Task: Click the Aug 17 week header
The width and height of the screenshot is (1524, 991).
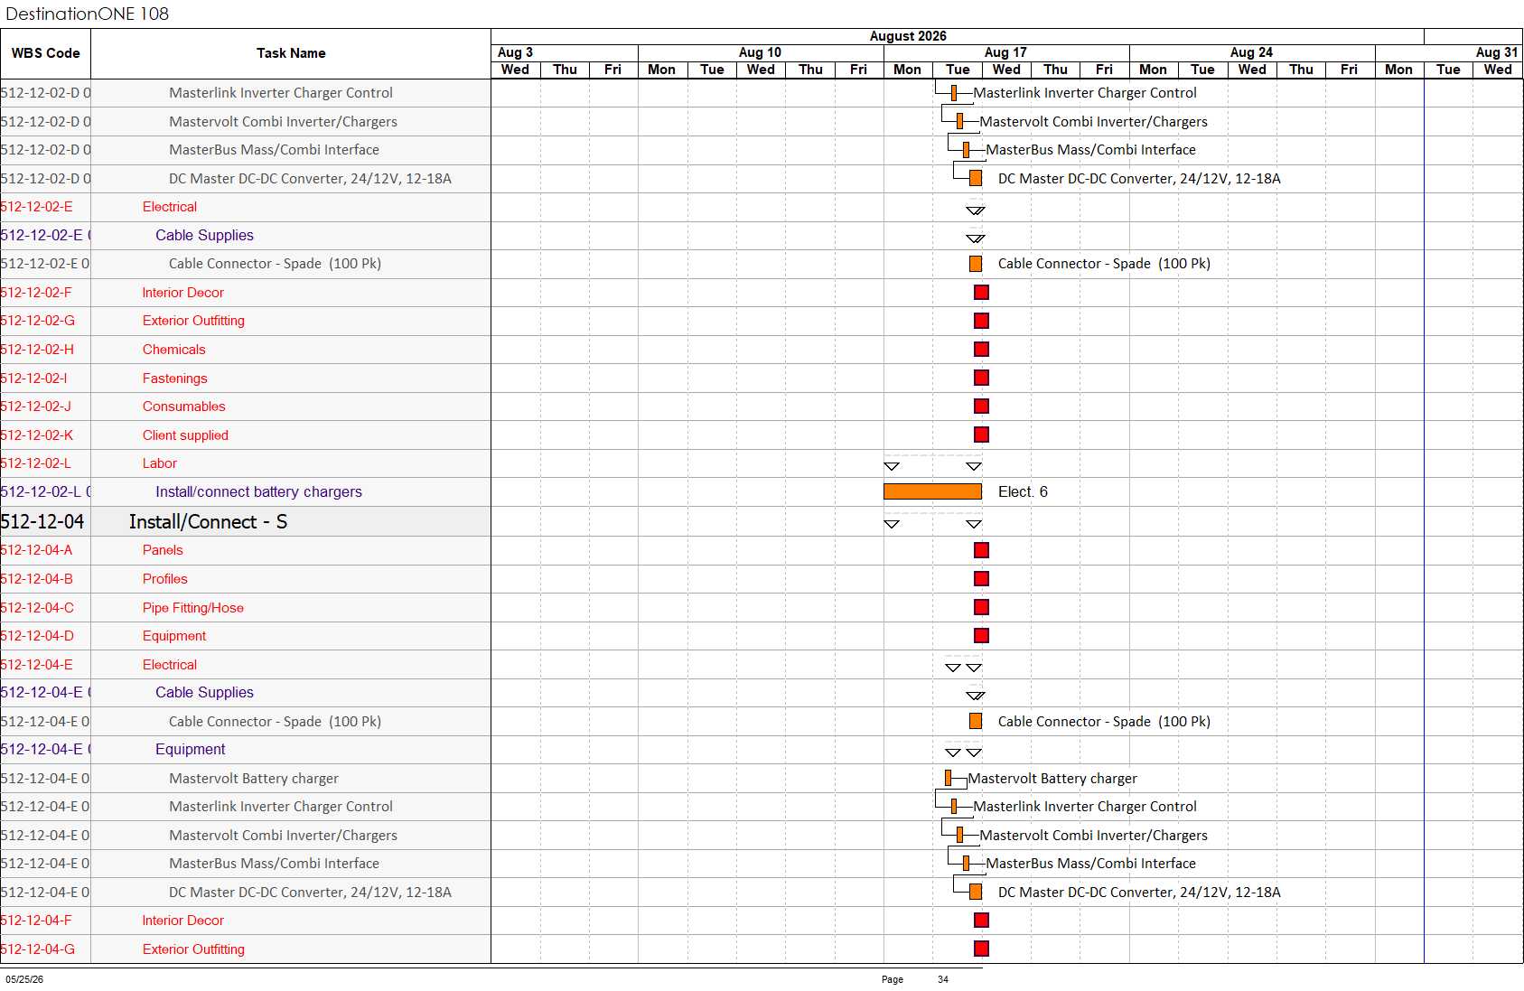Action: click(1005, 52)
